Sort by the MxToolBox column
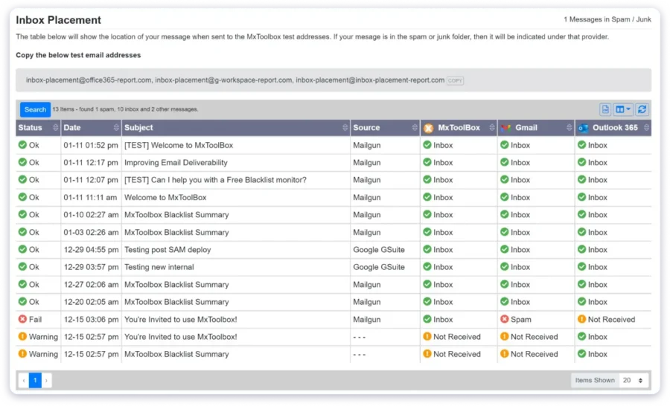670x406 pixels. 492,128
